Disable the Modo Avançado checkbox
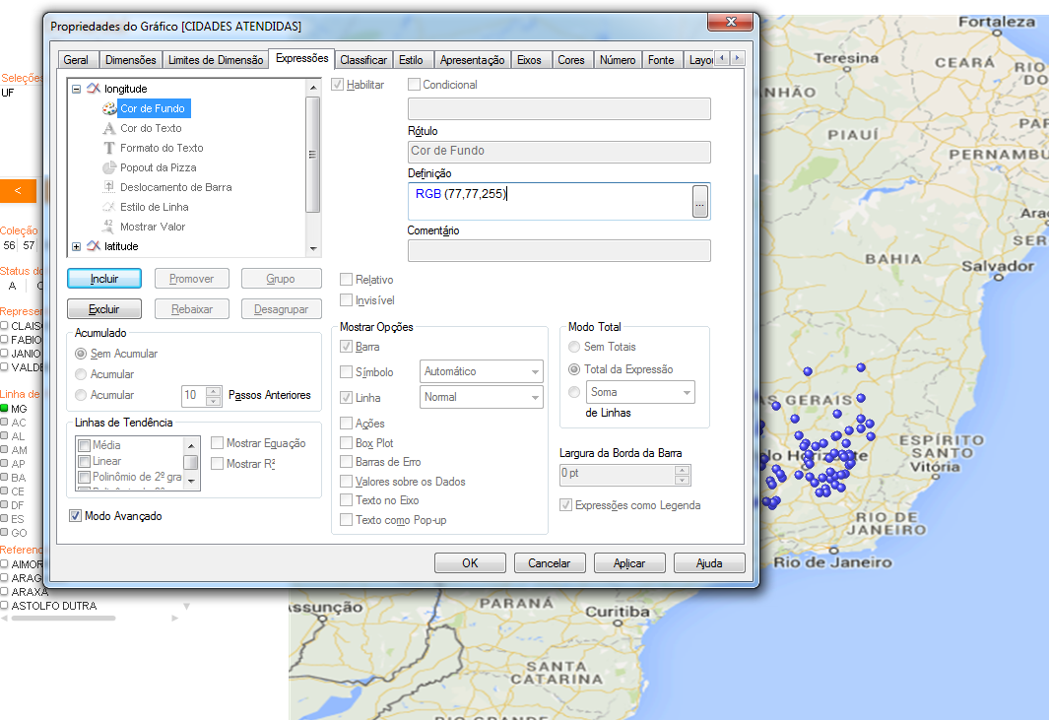This screenshot has width=1049, height=720. coord(76,516)
